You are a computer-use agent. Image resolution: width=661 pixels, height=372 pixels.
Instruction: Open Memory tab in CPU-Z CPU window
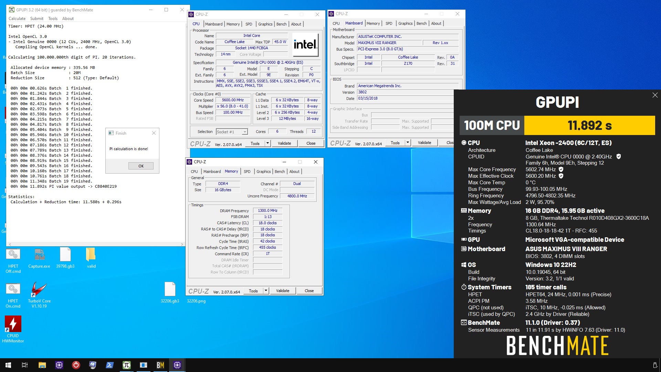point(233,24)
